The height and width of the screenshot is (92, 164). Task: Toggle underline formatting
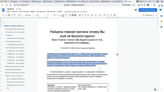60,15
